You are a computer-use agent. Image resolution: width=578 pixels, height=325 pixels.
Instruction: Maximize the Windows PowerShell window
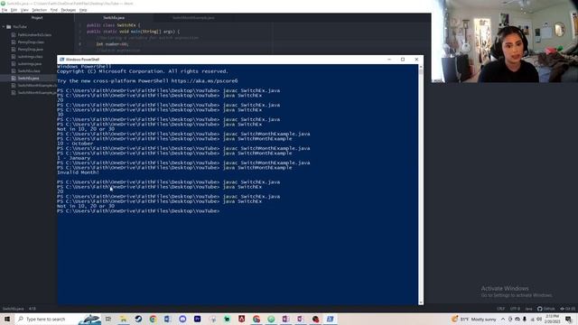403,60
